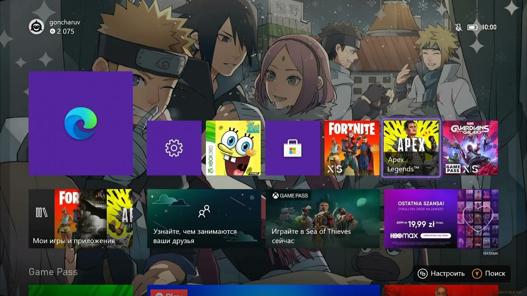Open the Settings gear tile

click(x=174, y=148)
